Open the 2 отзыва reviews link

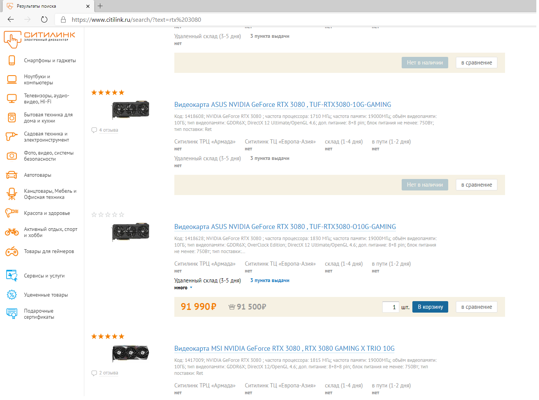click(109, 373)
